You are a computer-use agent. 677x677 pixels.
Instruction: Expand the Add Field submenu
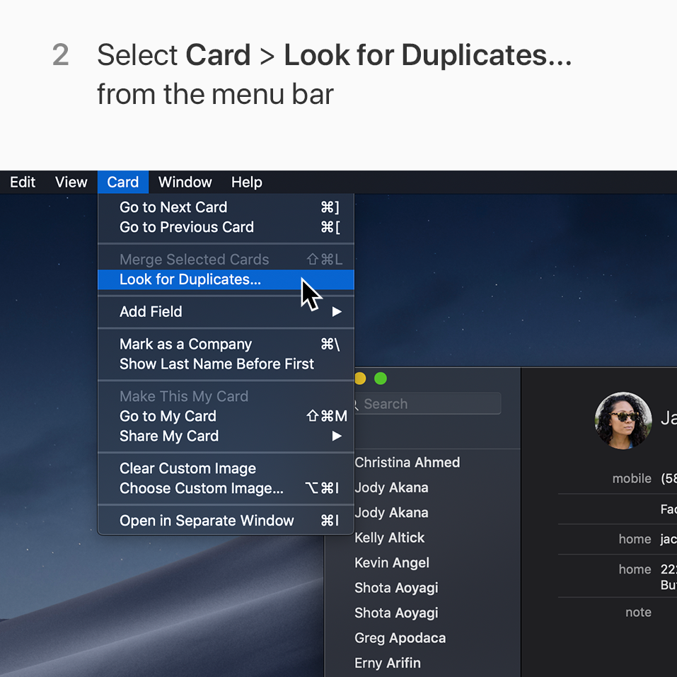[x=226, y=312]
